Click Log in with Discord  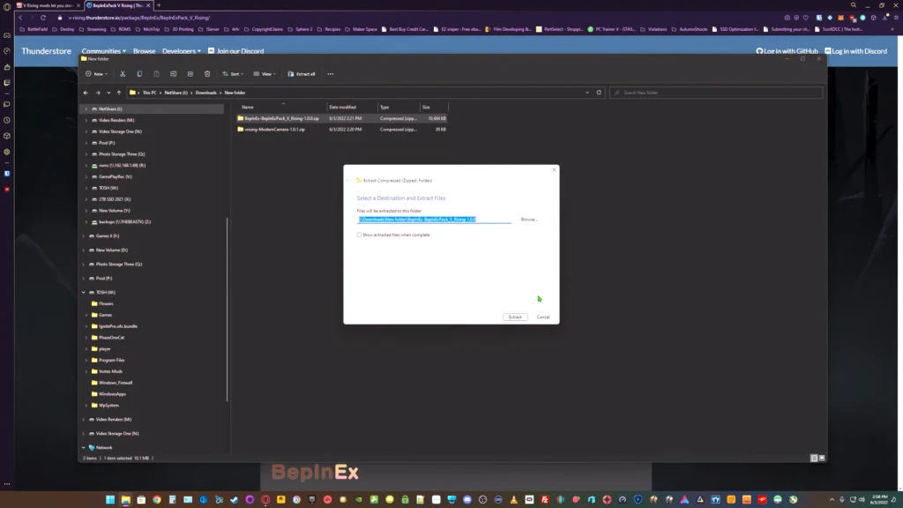pos(855,51)
